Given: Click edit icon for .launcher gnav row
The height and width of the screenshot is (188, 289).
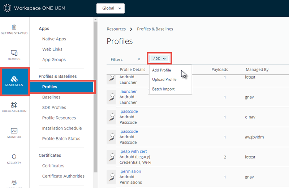Looking at the screenshot, I should coord(112,97).
